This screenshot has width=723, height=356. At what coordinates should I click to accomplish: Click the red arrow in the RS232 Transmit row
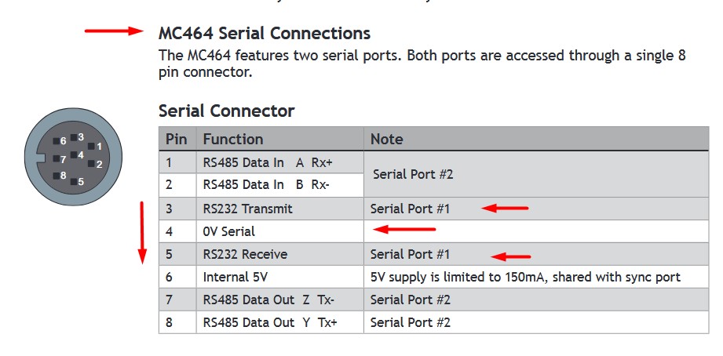[x=505, y=208]
